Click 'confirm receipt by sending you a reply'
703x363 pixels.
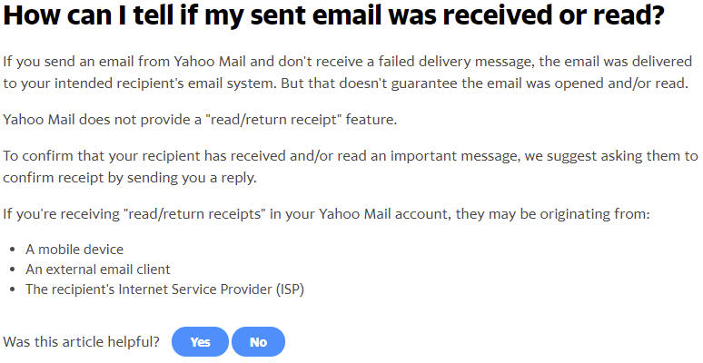[x=129, y=178]
